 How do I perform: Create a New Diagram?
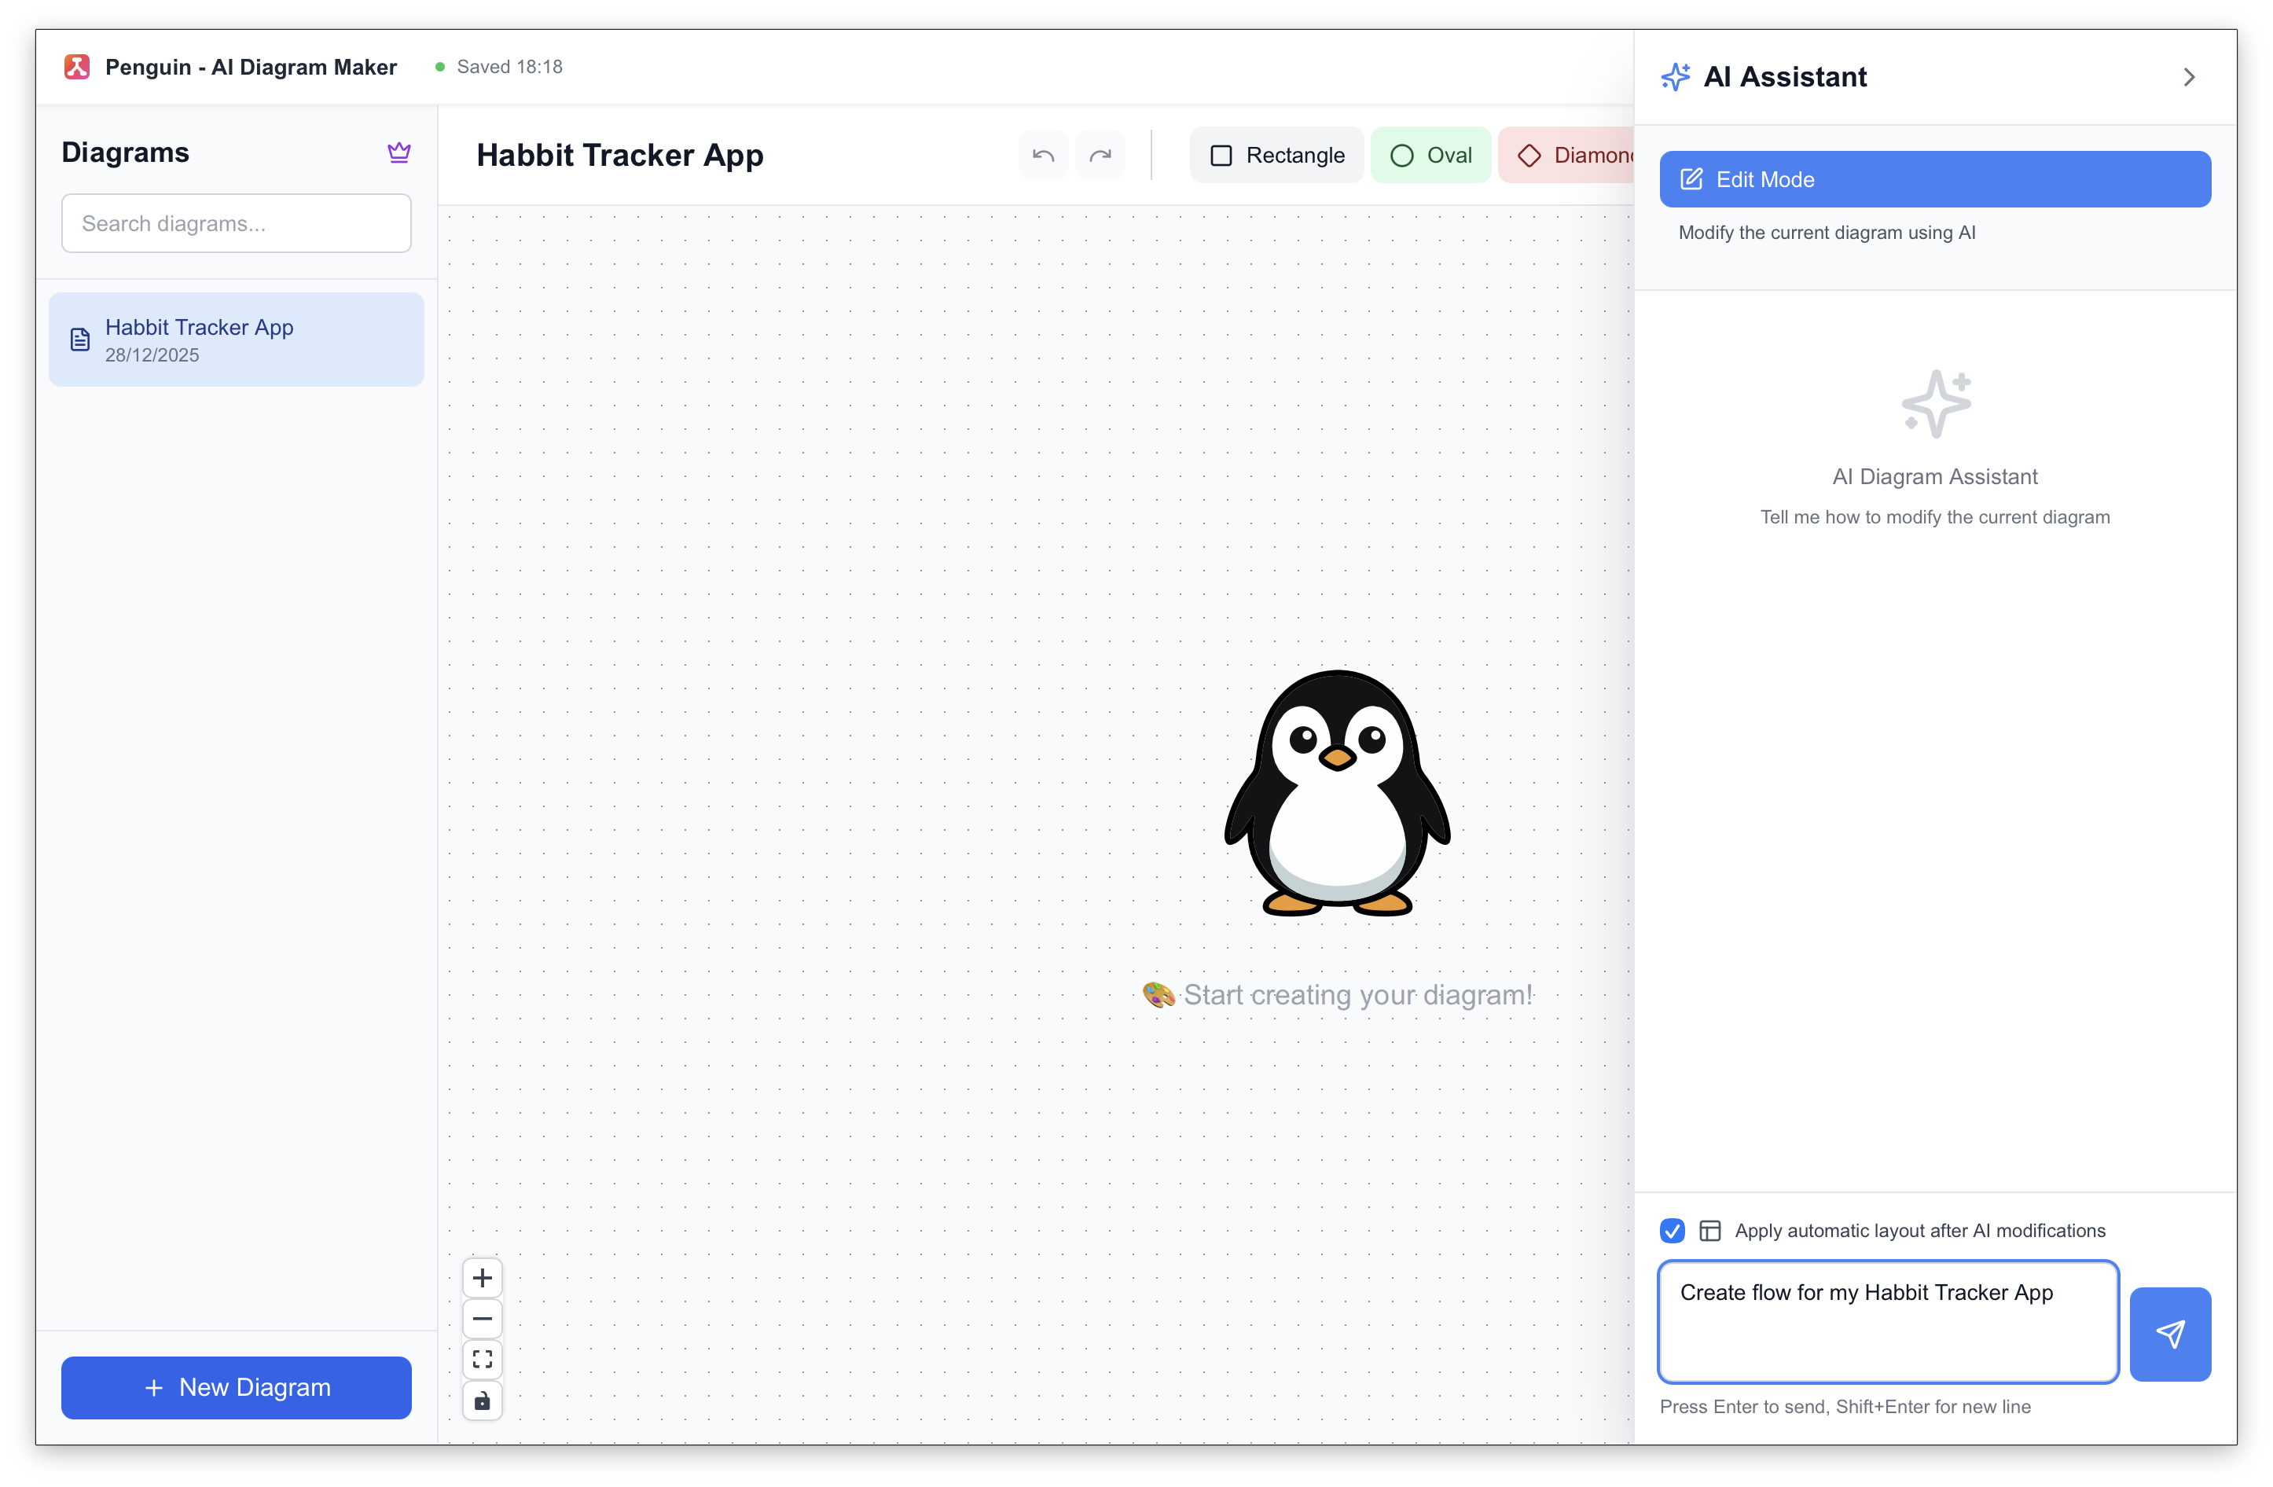(236, 1388)
